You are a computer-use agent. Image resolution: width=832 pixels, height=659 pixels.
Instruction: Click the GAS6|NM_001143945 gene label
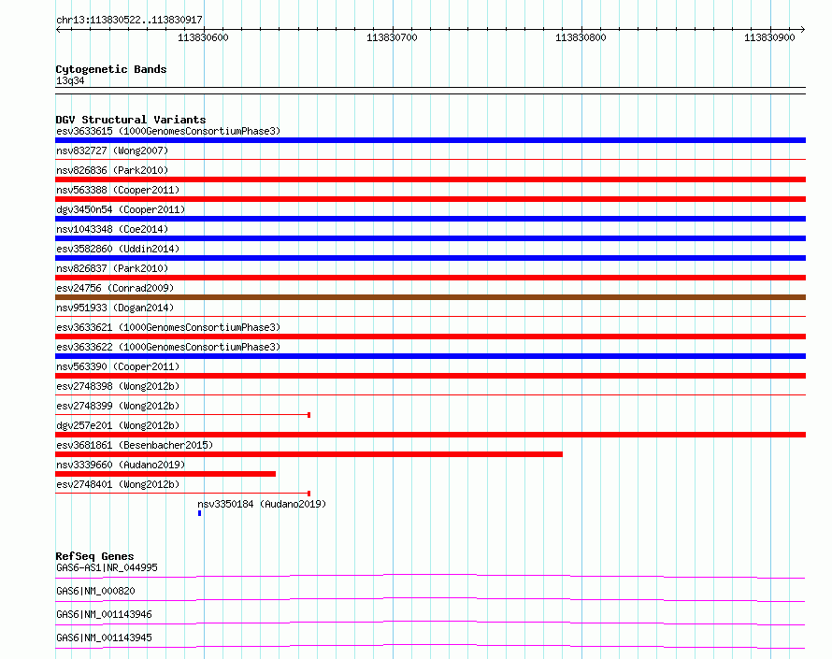click(x=104, y=638)
